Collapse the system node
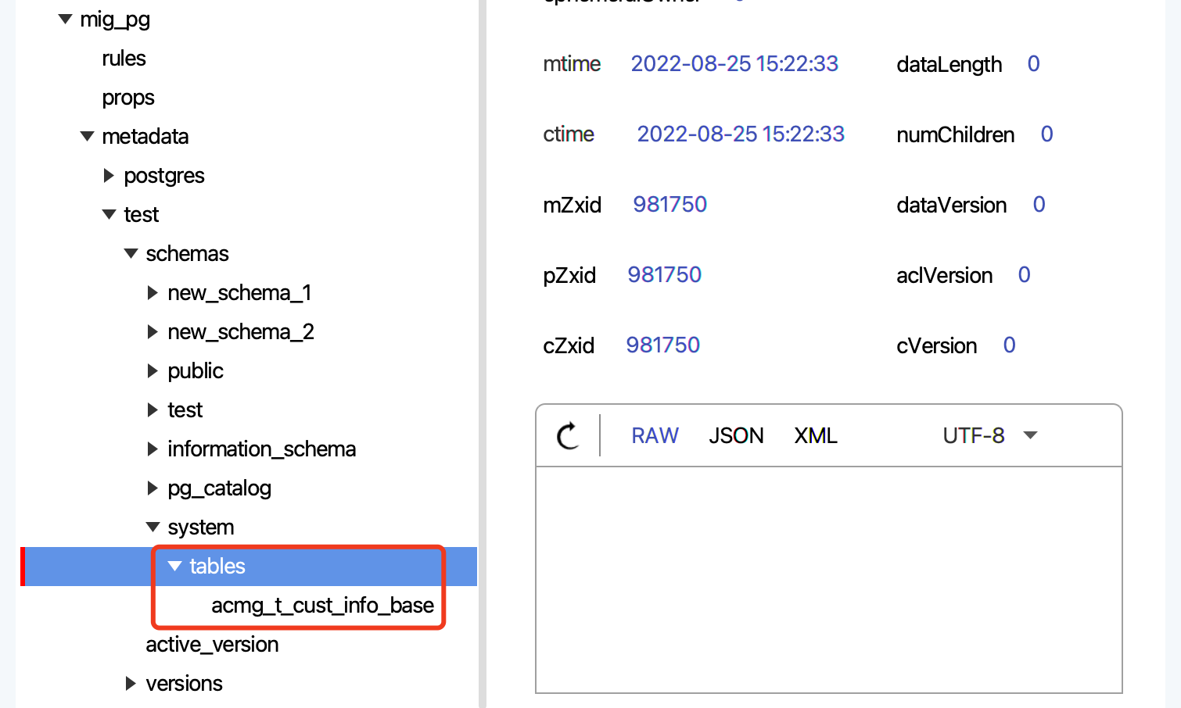The image size is (1181, 708). (x=153, y=527)
